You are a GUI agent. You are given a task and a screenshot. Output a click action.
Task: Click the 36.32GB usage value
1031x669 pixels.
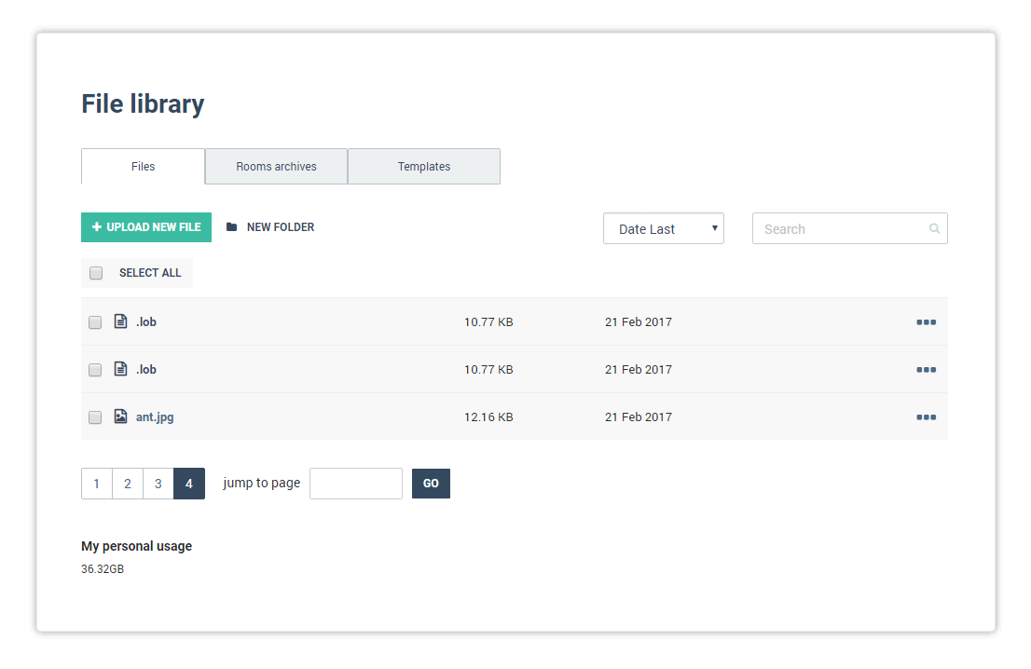pyautogui.click(x=103, y=569)
